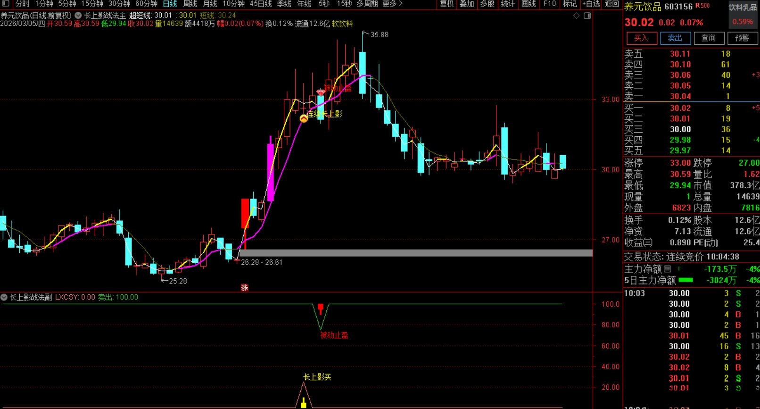
Task: Click the list icon beside 主力净额
Action: [x=668, y=269]
